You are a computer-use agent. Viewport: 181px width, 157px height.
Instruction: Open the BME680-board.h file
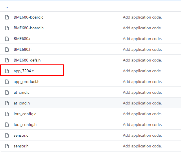pos(29,28)
